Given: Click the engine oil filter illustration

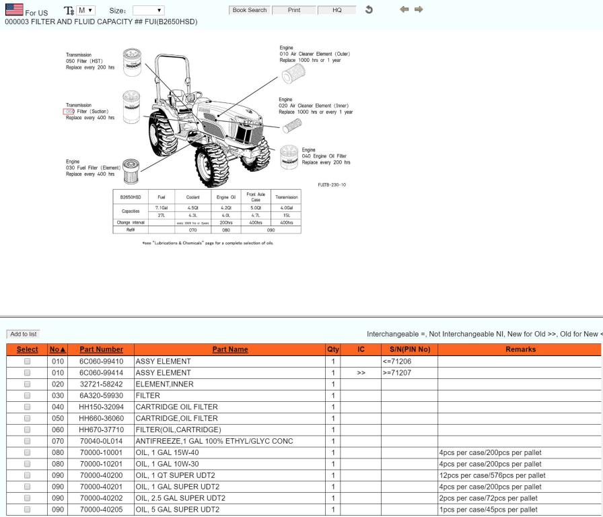Looking at the screenshot, I should [289, 157].
